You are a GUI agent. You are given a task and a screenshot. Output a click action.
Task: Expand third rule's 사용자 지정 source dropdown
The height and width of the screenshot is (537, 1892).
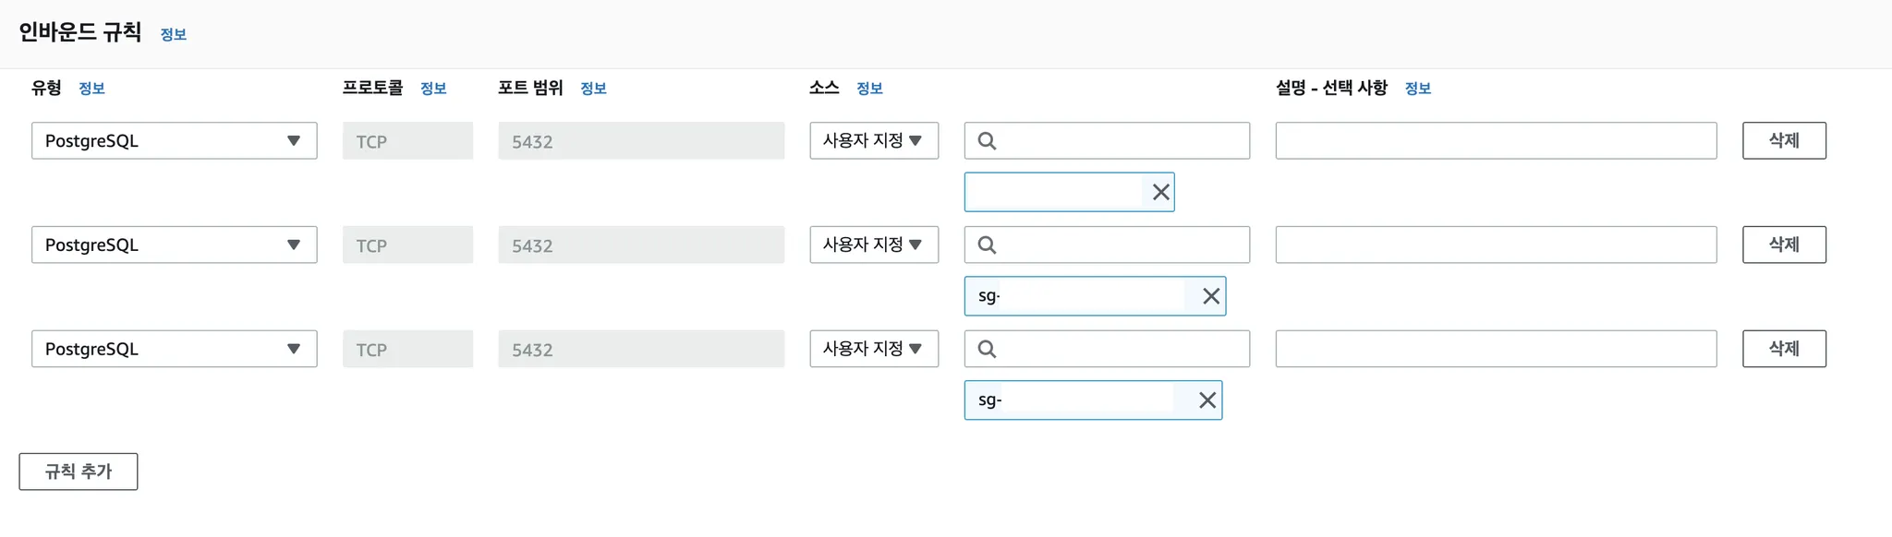[873, 350]
